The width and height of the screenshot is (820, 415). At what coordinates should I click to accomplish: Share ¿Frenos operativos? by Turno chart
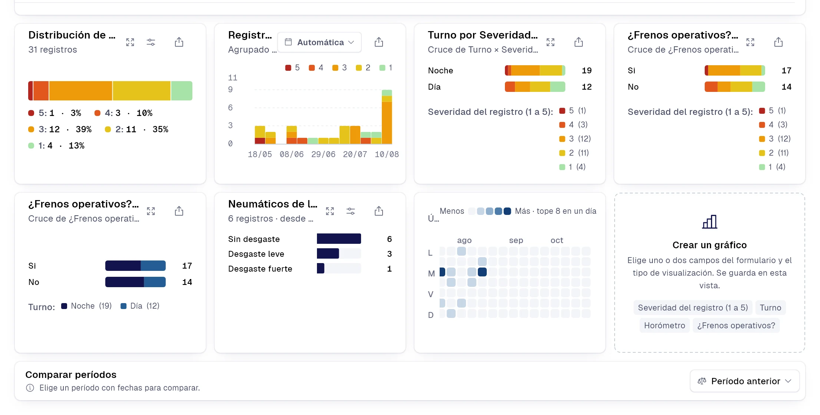click(x=179, y=211)
